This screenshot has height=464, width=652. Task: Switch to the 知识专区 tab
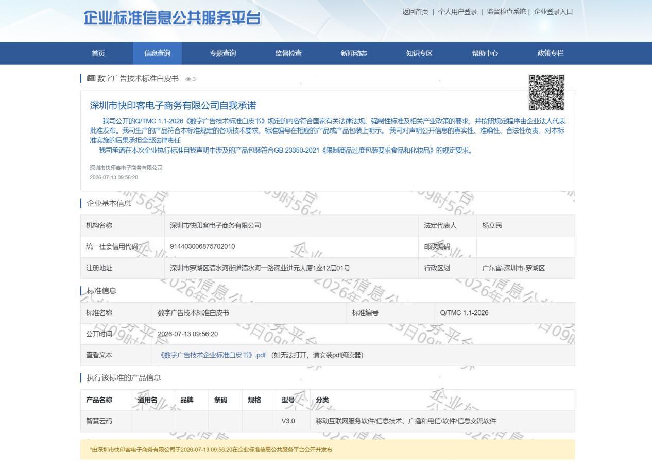coord(419,53)
